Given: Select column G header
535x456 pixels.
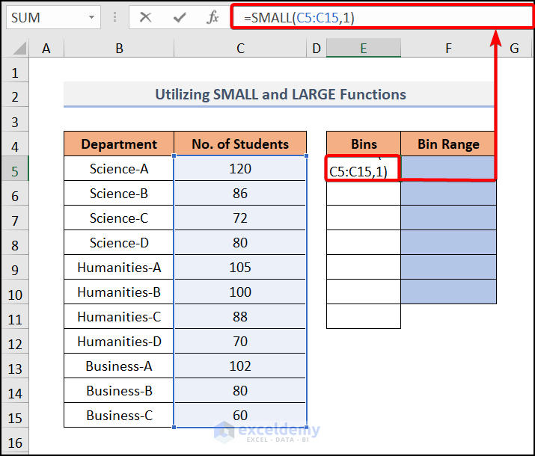Looking at the screenshot, I should (x=514, y=48).
